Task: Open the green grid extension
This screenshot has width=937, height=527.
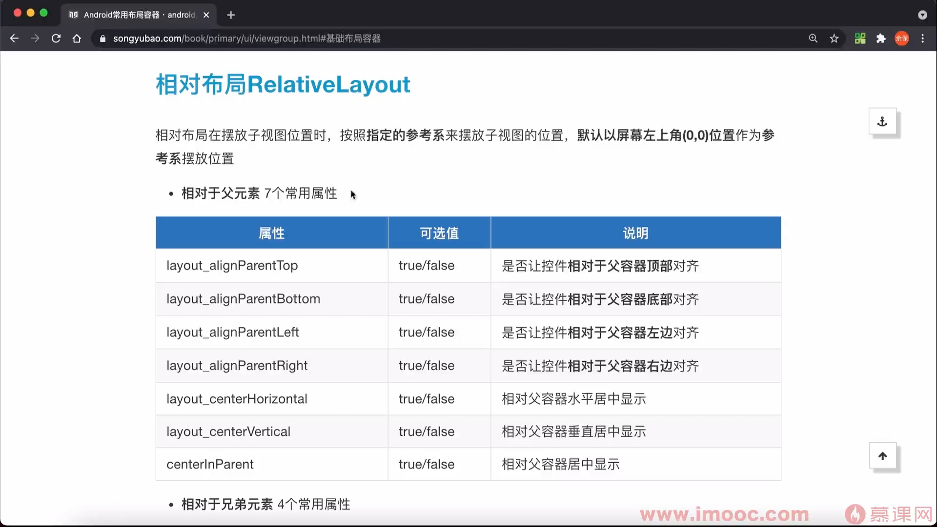Action: [860, 38]
